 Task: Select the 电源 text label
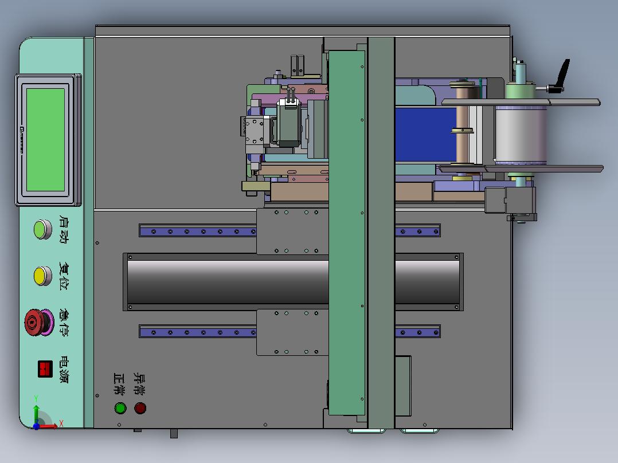pyautogui.click(x=64, y=369)
